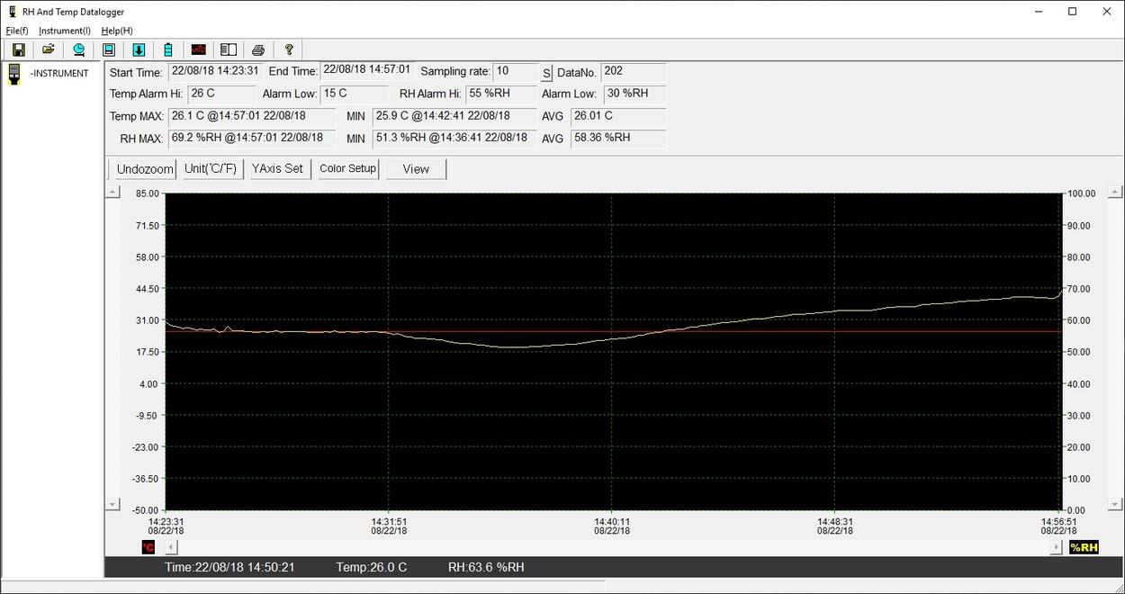Click the clock setup toolbar icon

79,49
